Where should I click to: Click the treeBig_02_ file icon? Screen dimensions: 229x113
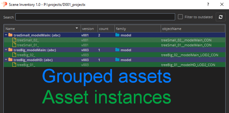[x=14, y=55]
